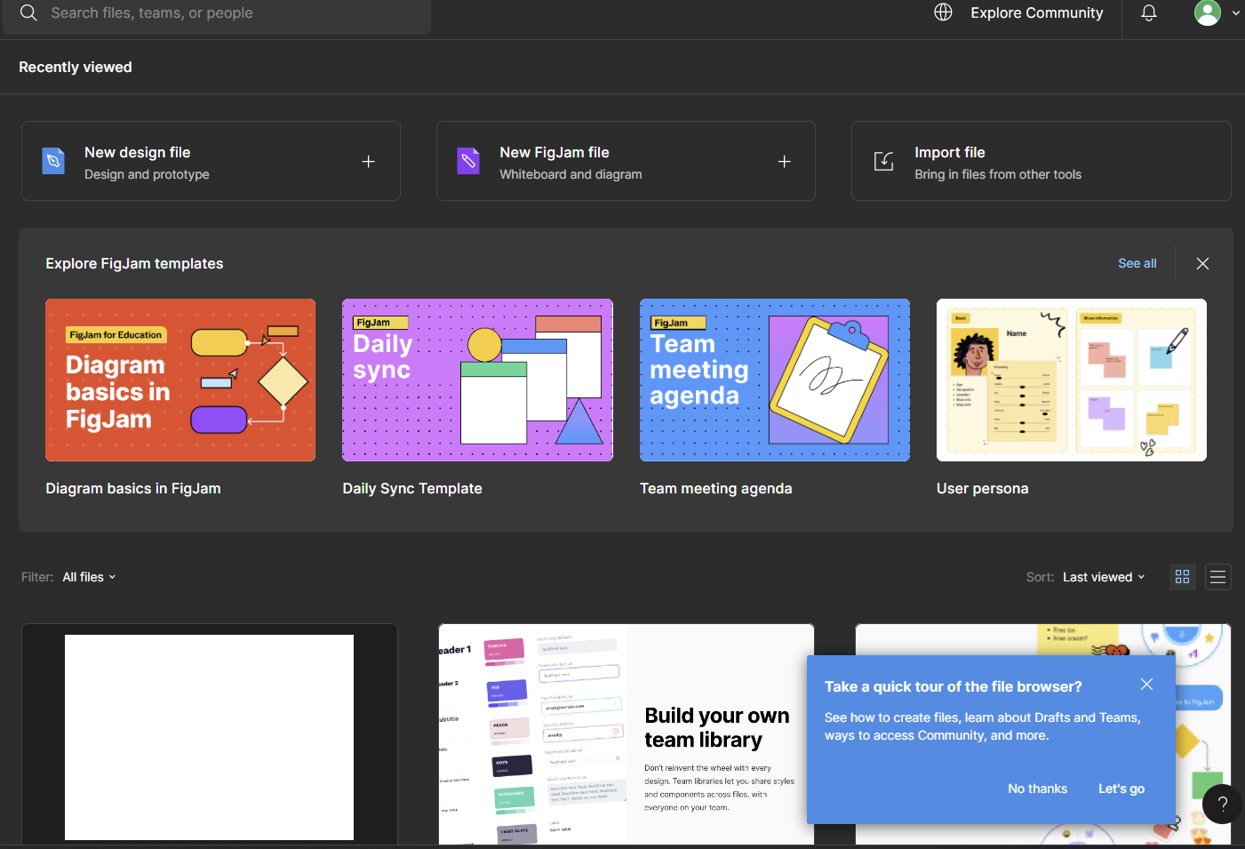1245x849 pixels.
Task: Open the Explore Community link
Action: point(1036,12)
